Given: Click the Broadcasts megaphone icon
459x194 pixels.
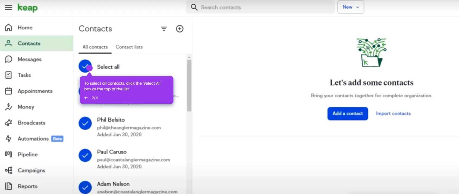Looking at the screenshot, I should 8,123.
